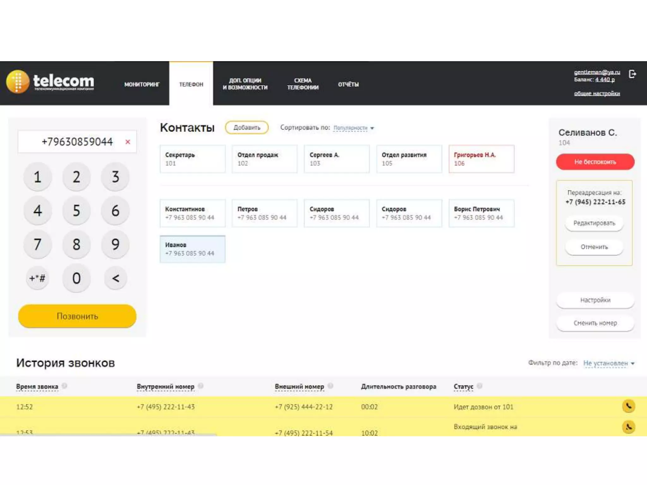Open общие настройки link
647x485 pixels.
point(597,93)
